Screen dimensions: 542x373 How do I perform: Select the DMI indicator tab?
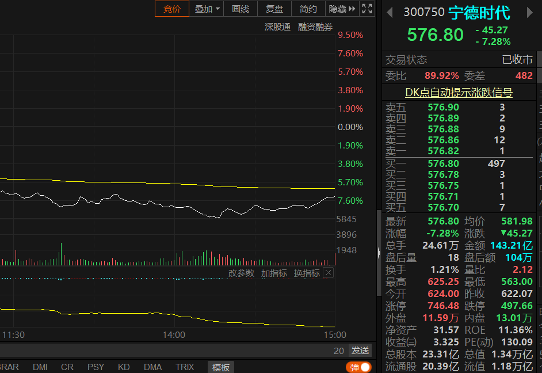tap(40, 367)
